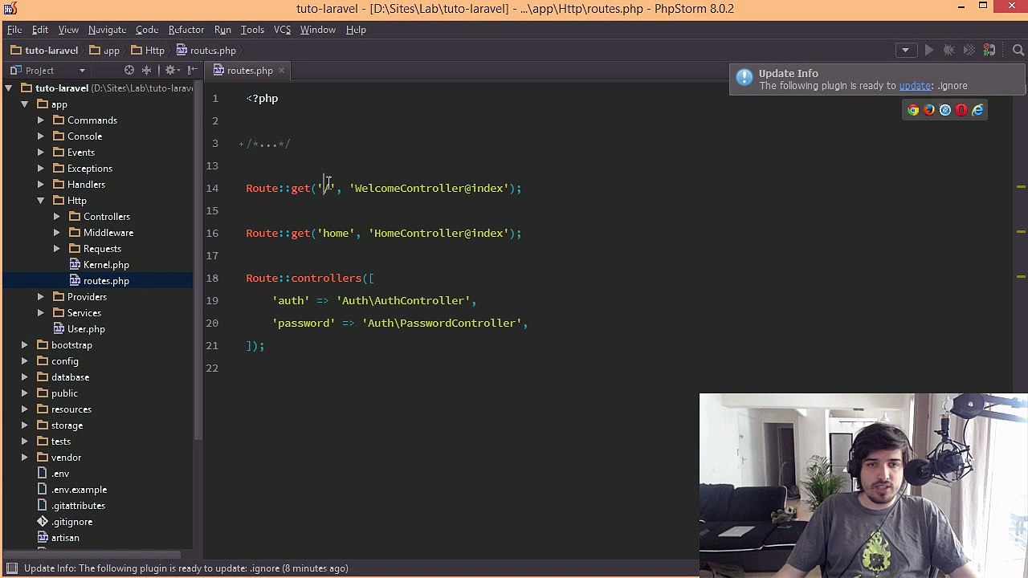The image size is (1028, 578).
Task: Click the Collapse All icon in Project panel
Action: point(147,71)
